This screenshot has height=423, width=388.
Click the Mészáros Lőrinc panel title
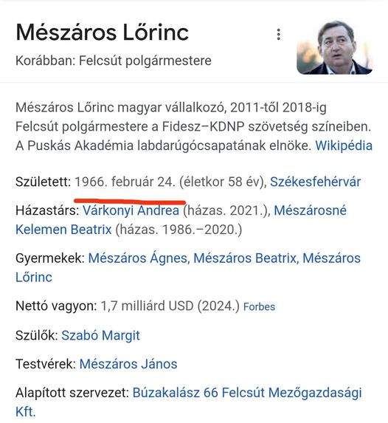(x=103, y=32)
